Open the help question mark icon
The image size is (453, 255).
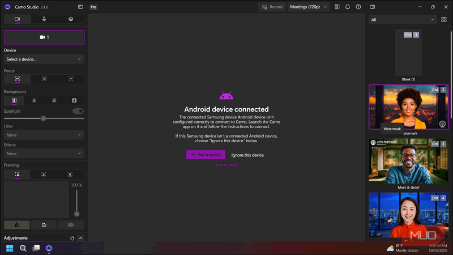click(x=358, y=7)
